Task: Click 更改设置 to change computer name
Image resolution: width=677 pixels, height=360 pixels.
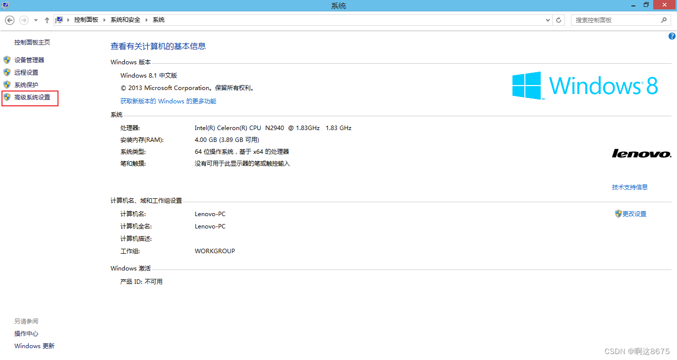Action: [x=634, y=214]
